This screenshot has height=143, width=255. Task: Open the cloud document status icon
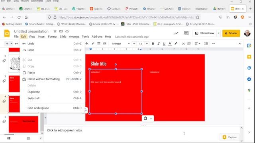tap(67, 31)
